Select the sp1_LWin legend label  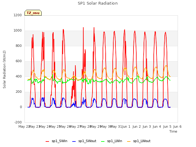(x=115, y=141)
